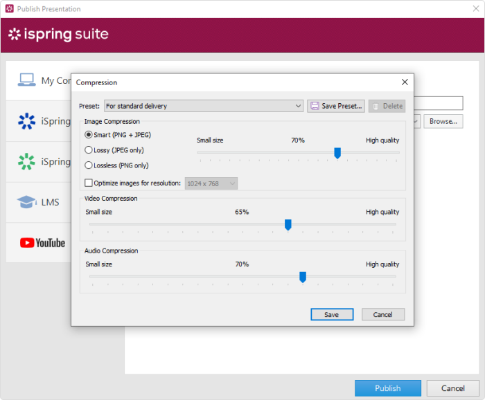Viewport: 485px width, 400px height.
Task: Click the video compression slider handle
Action: pos(288,224)
